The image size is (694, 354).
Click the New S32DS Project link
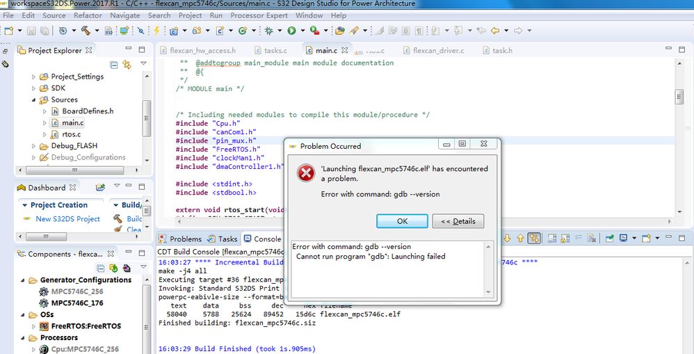pyautogui.click(x=67, y=219)
